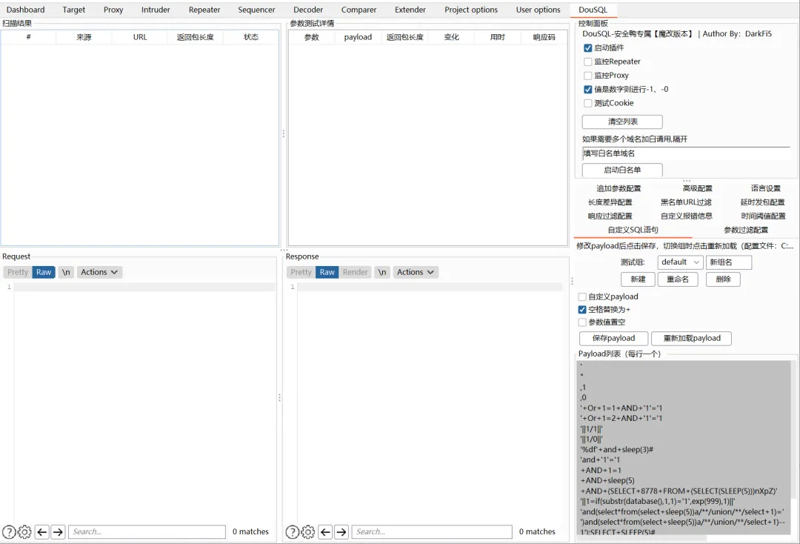Screen dimensions: 800x544
Task: Open settings gear in Request panel
Action: click(x=24, y=531)
